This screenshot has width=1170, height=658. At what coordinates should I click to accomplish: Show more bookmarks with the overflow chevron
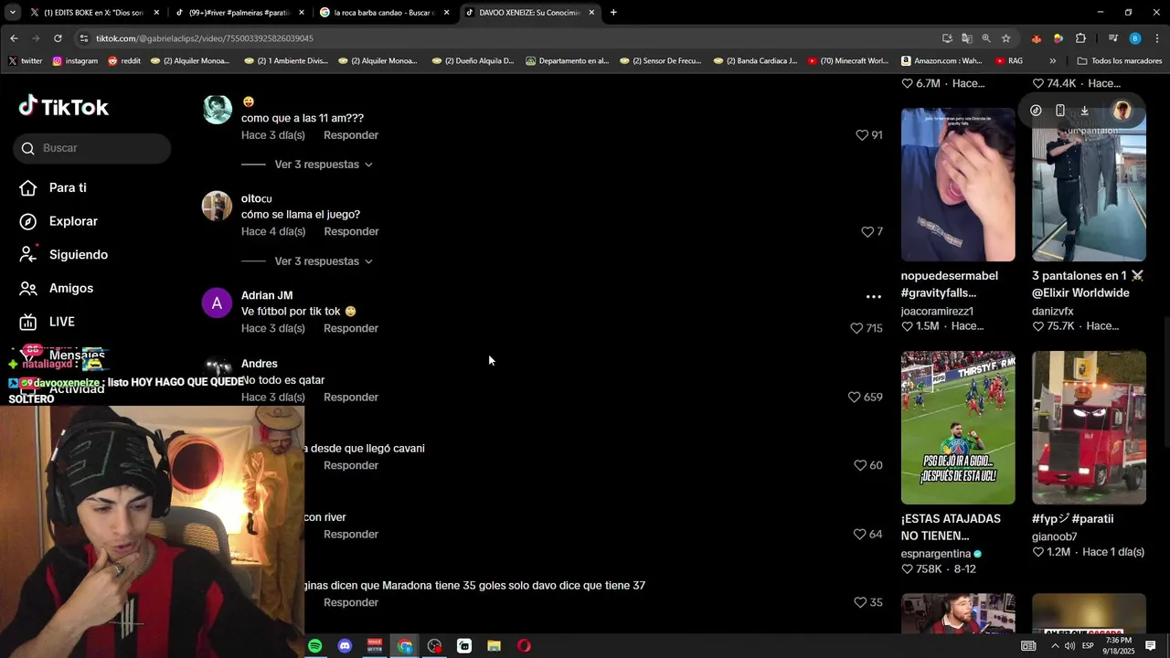(x=1053, y=61)
